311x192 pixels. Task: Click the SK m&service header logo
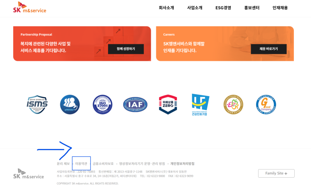(x=30, y=7)
